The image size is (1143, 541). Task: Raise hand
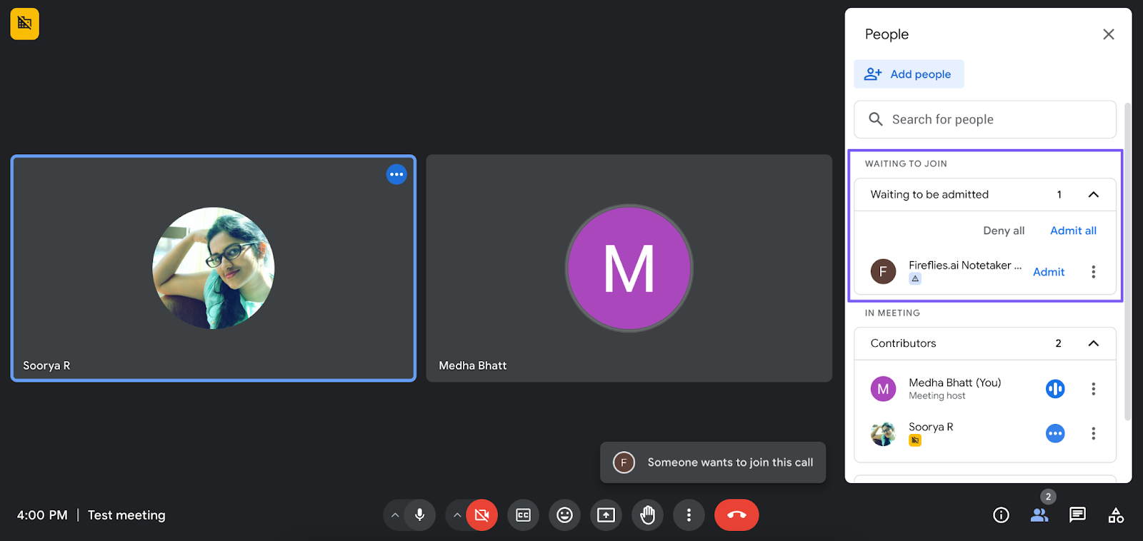point(647,515)
